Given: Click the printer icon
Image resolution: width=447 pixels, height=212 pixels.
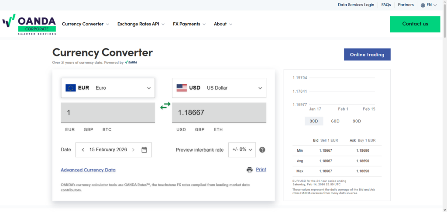Looking at the screenshot, I should [249, 170].
